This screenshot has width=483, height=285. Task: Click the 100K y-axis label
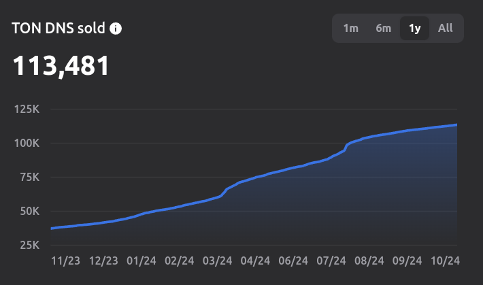27,143
